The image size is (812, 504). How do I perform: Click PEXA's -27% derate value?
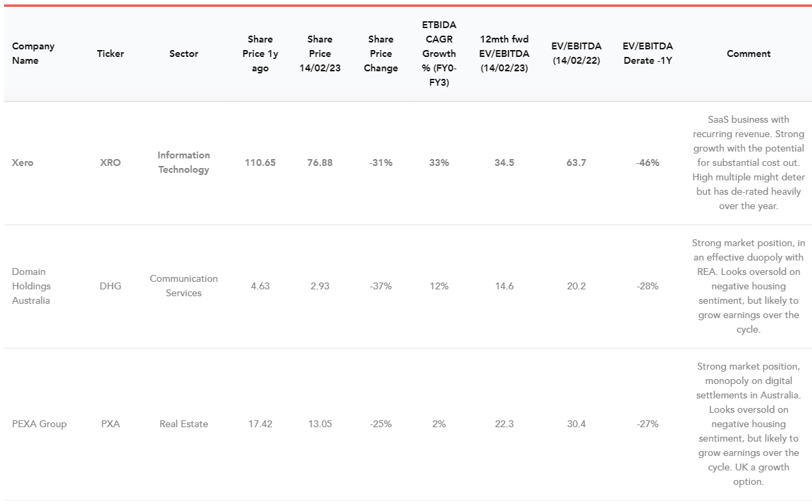coord(647,424)
